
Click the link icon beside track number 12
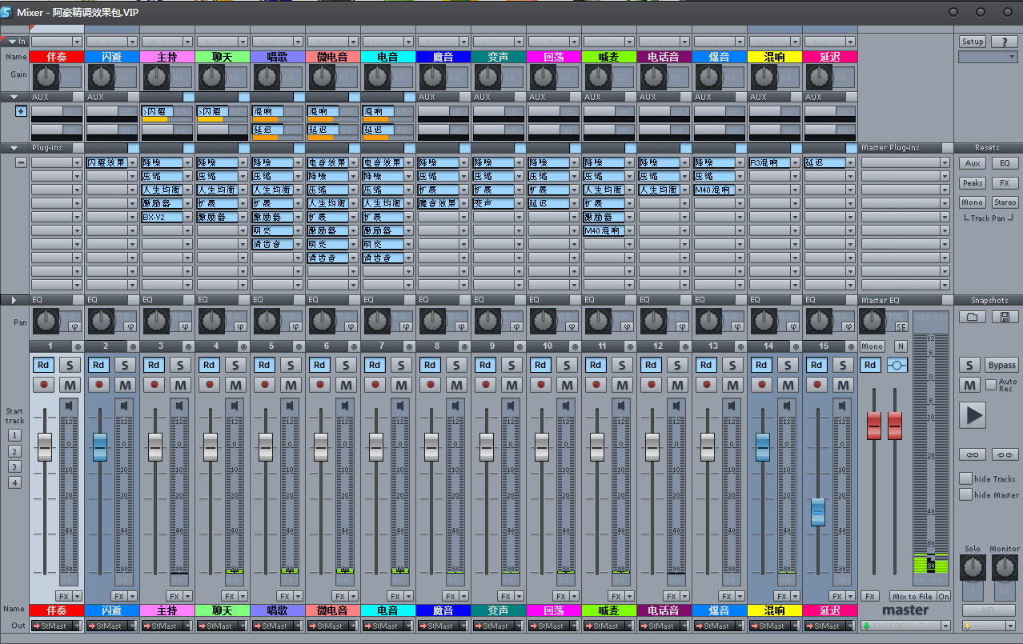pos(685,346)
